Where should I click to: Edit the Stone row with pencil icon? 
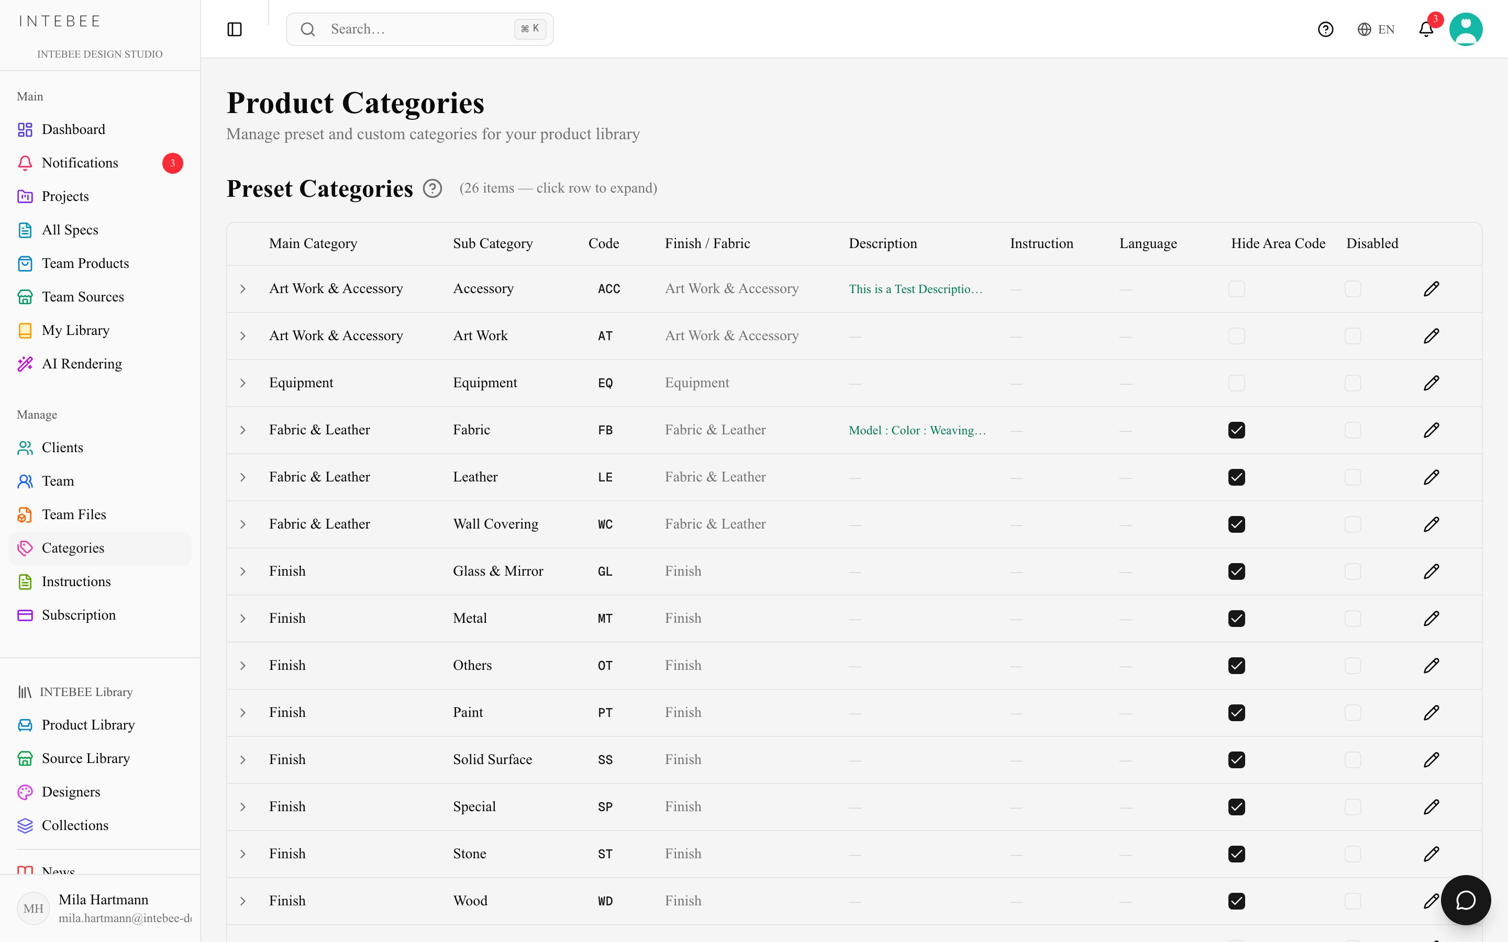point(1432,854)
